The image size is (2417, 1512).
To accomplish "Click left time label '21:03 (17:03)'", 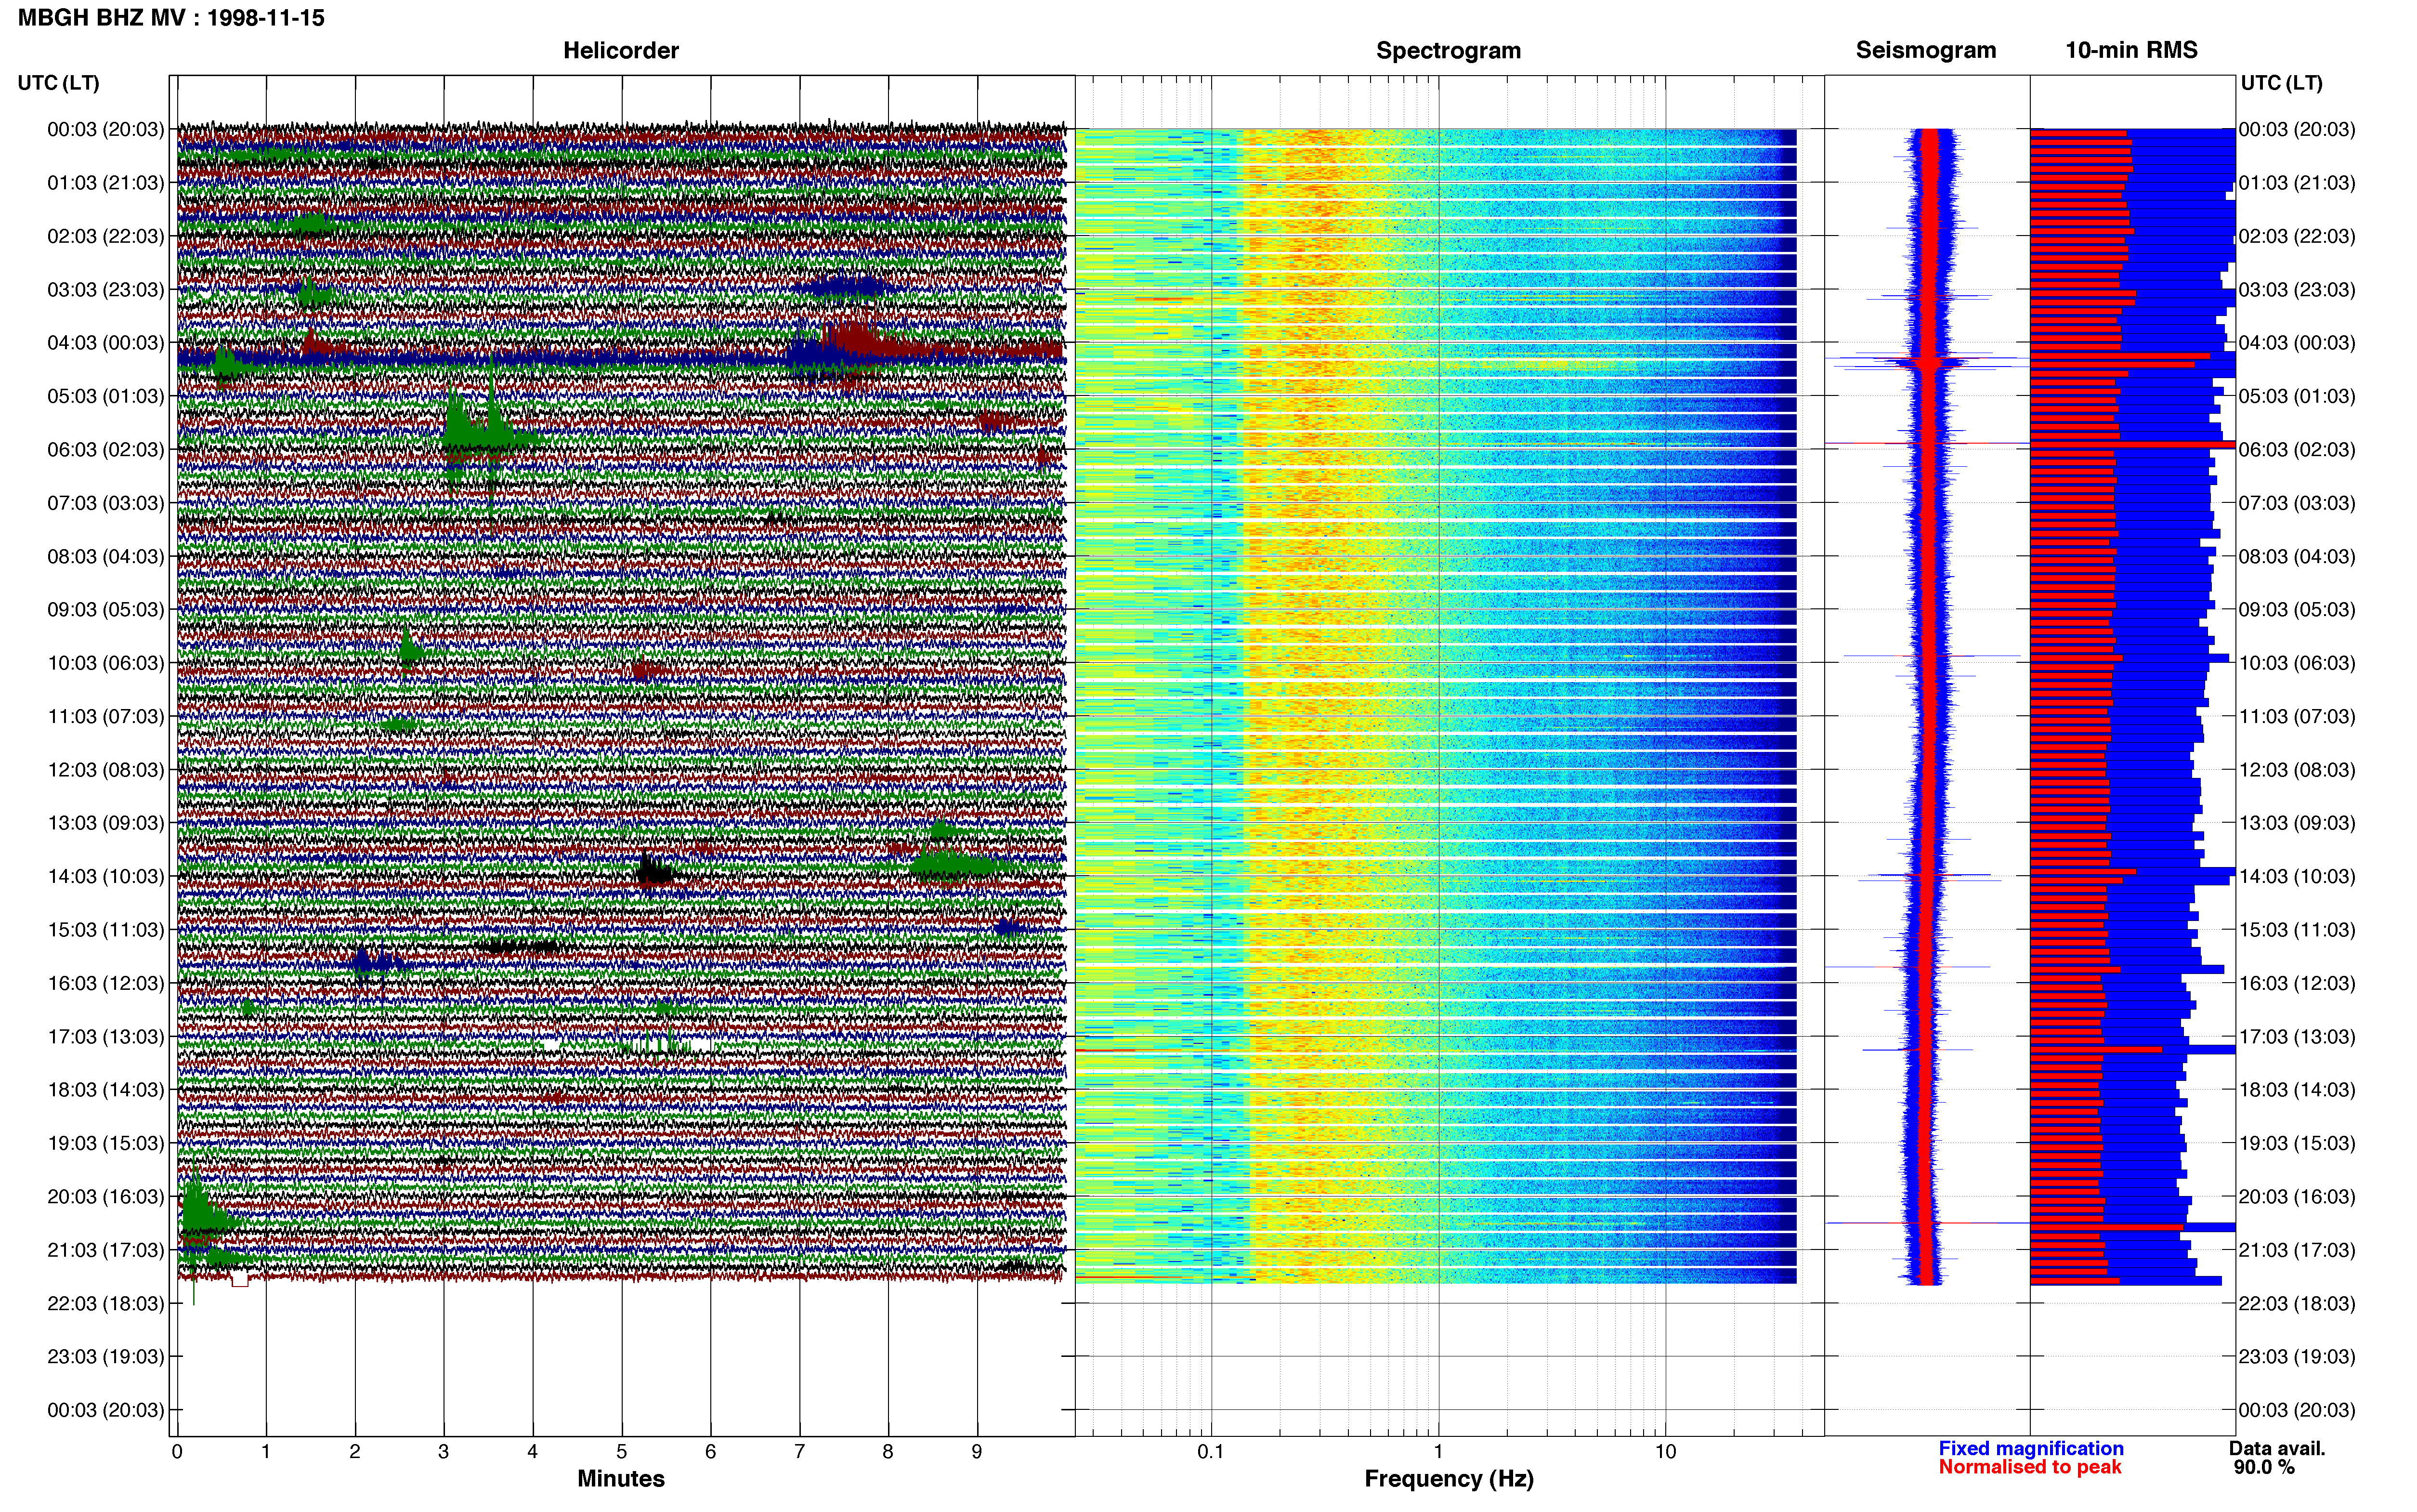I will click(105, 1250).
